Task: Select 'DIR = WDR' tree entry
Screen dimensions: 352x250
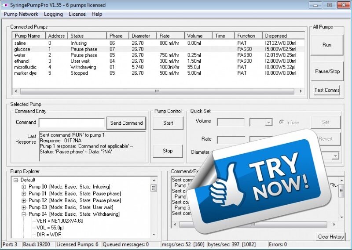Action: click(x=49, y=235)
